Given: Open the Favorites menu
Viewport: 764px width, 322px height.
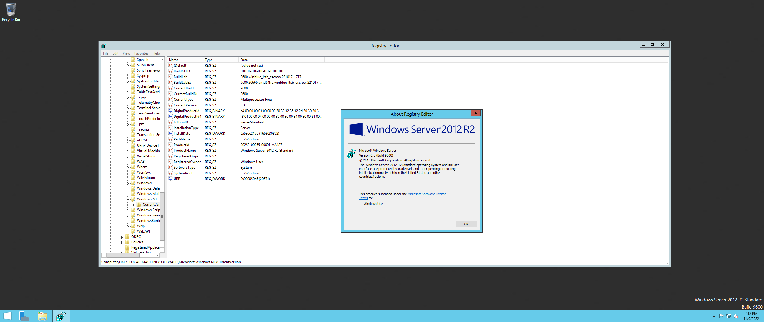Looking at the screenshot, I should [x=141, y=53].
